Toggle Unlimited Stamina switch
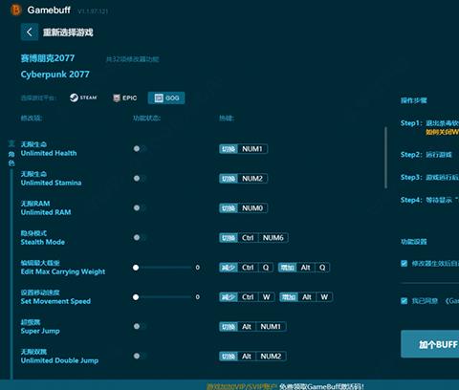459x390 pixels. tap(140, 178)
